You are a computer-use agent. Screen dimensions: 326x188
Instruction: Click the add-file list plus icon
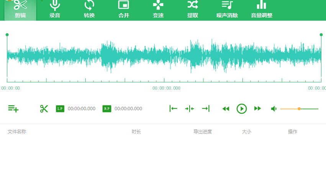point(13,109)
